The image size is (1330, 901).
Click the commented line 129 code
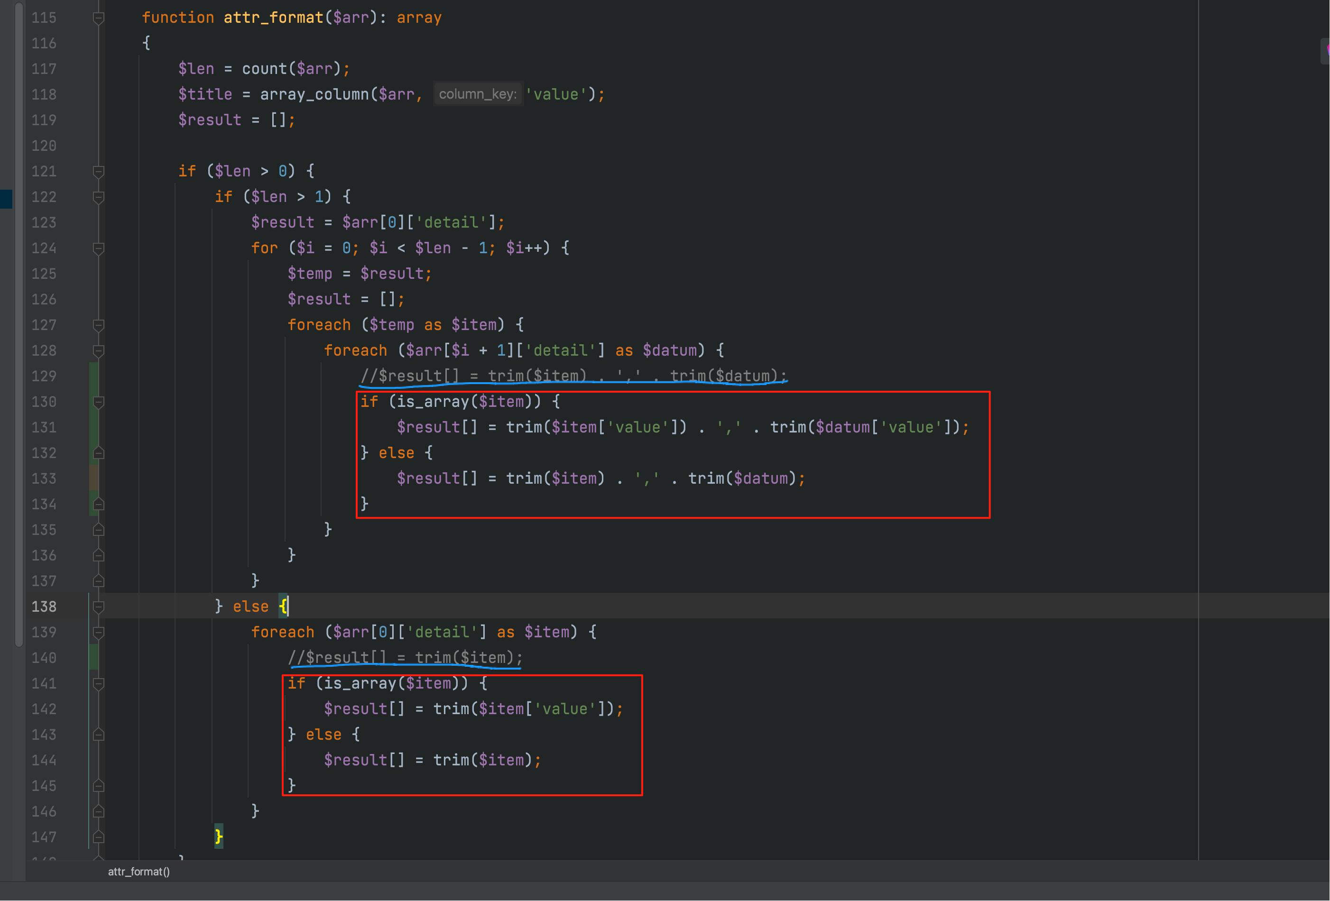click(x=573, y=376)
